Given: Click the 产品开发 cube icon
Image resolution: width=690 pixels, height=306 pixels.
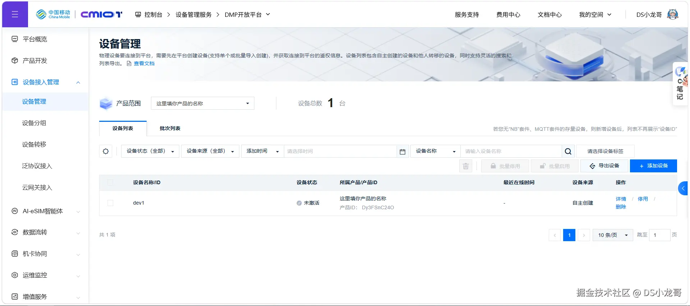Looking at the screenshot, I should [15, 61].
